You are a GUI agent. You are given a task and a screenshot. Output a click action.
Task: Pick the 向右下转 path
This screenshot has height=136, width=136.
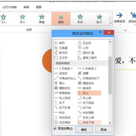89,123
